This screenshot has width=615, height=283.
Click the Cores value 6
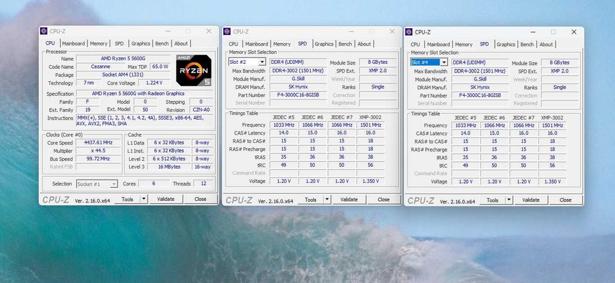(x=154, y=184)
